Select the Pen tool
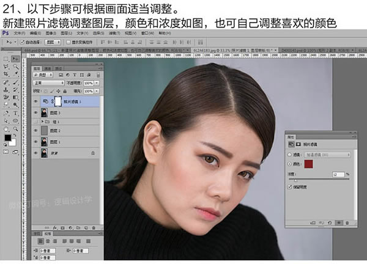This screenshot has height=264, width=367. click(x=6, y=113)
